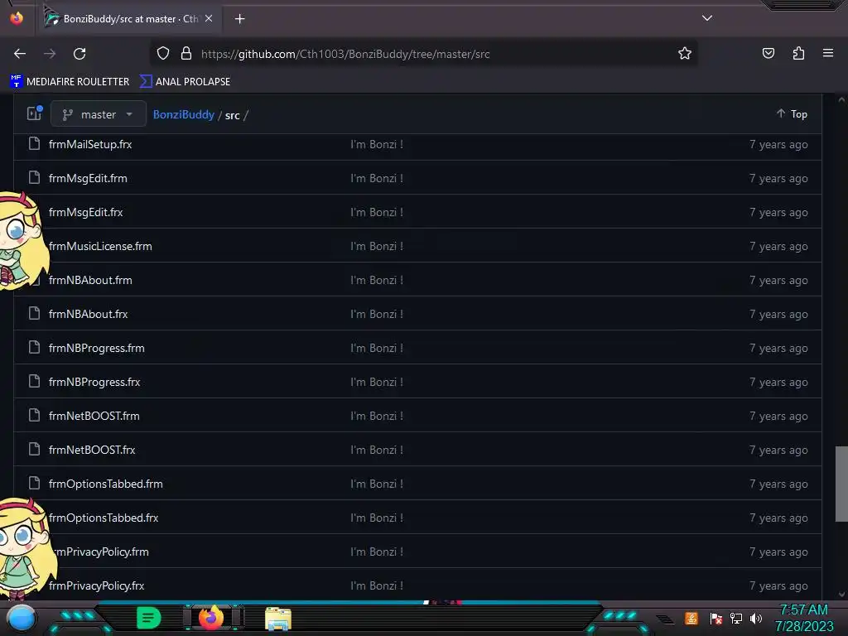Open Action Center flag icon
Viewport: 848px width, 636px height.
coord(716,618)
